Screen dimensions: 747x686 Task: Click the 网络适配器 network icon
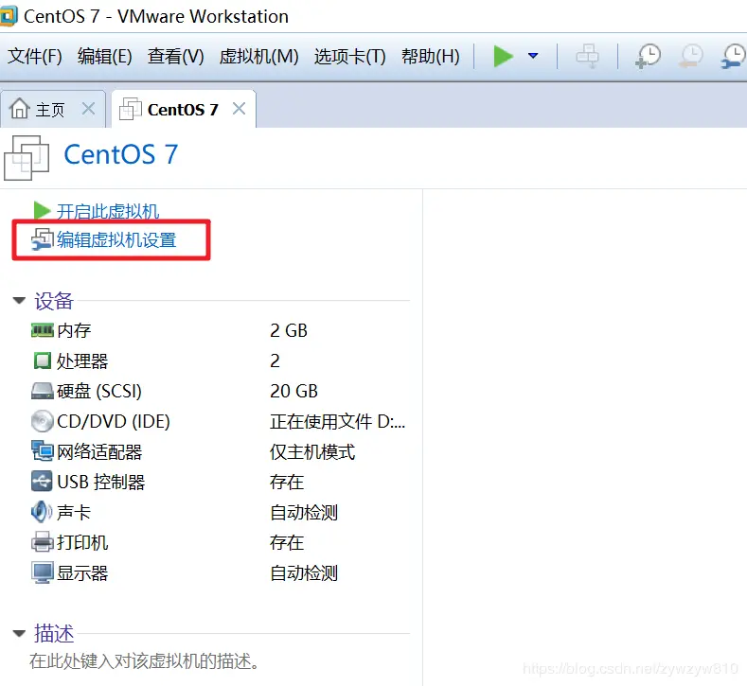pos(43,450)
